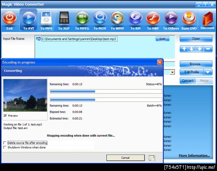Select the test.mp3 input file path
217x171 pixels.
[x=80, y=39]
